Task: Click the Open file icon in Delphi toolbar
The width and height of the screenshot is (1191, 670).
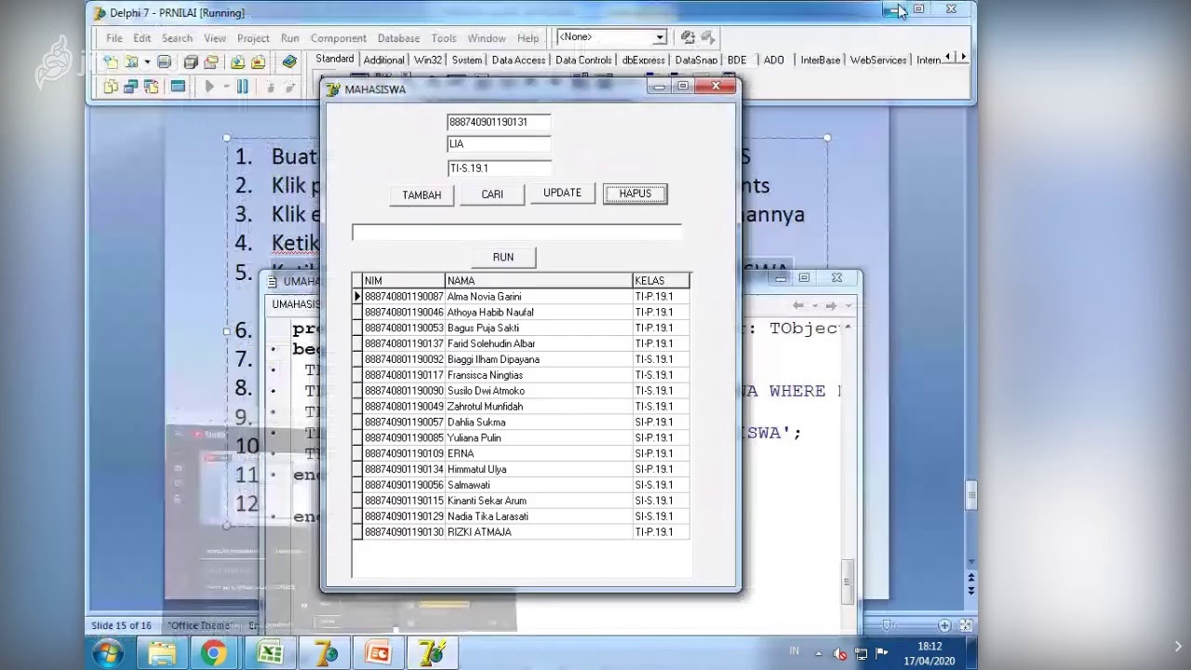Action: (x=131, y=62)
